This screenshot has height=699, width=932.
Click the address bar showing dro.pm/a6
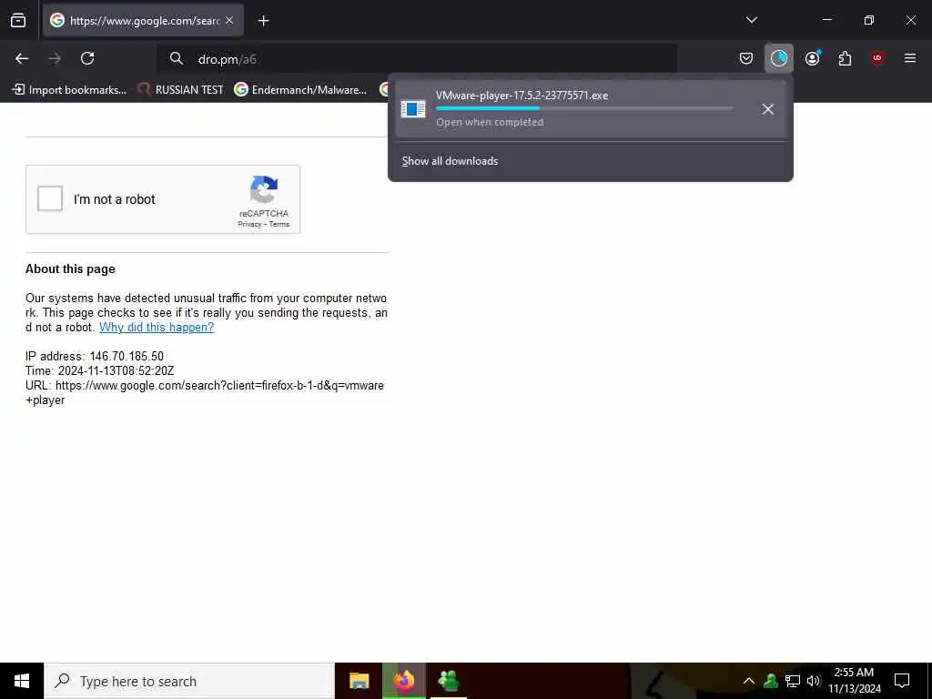417,59
